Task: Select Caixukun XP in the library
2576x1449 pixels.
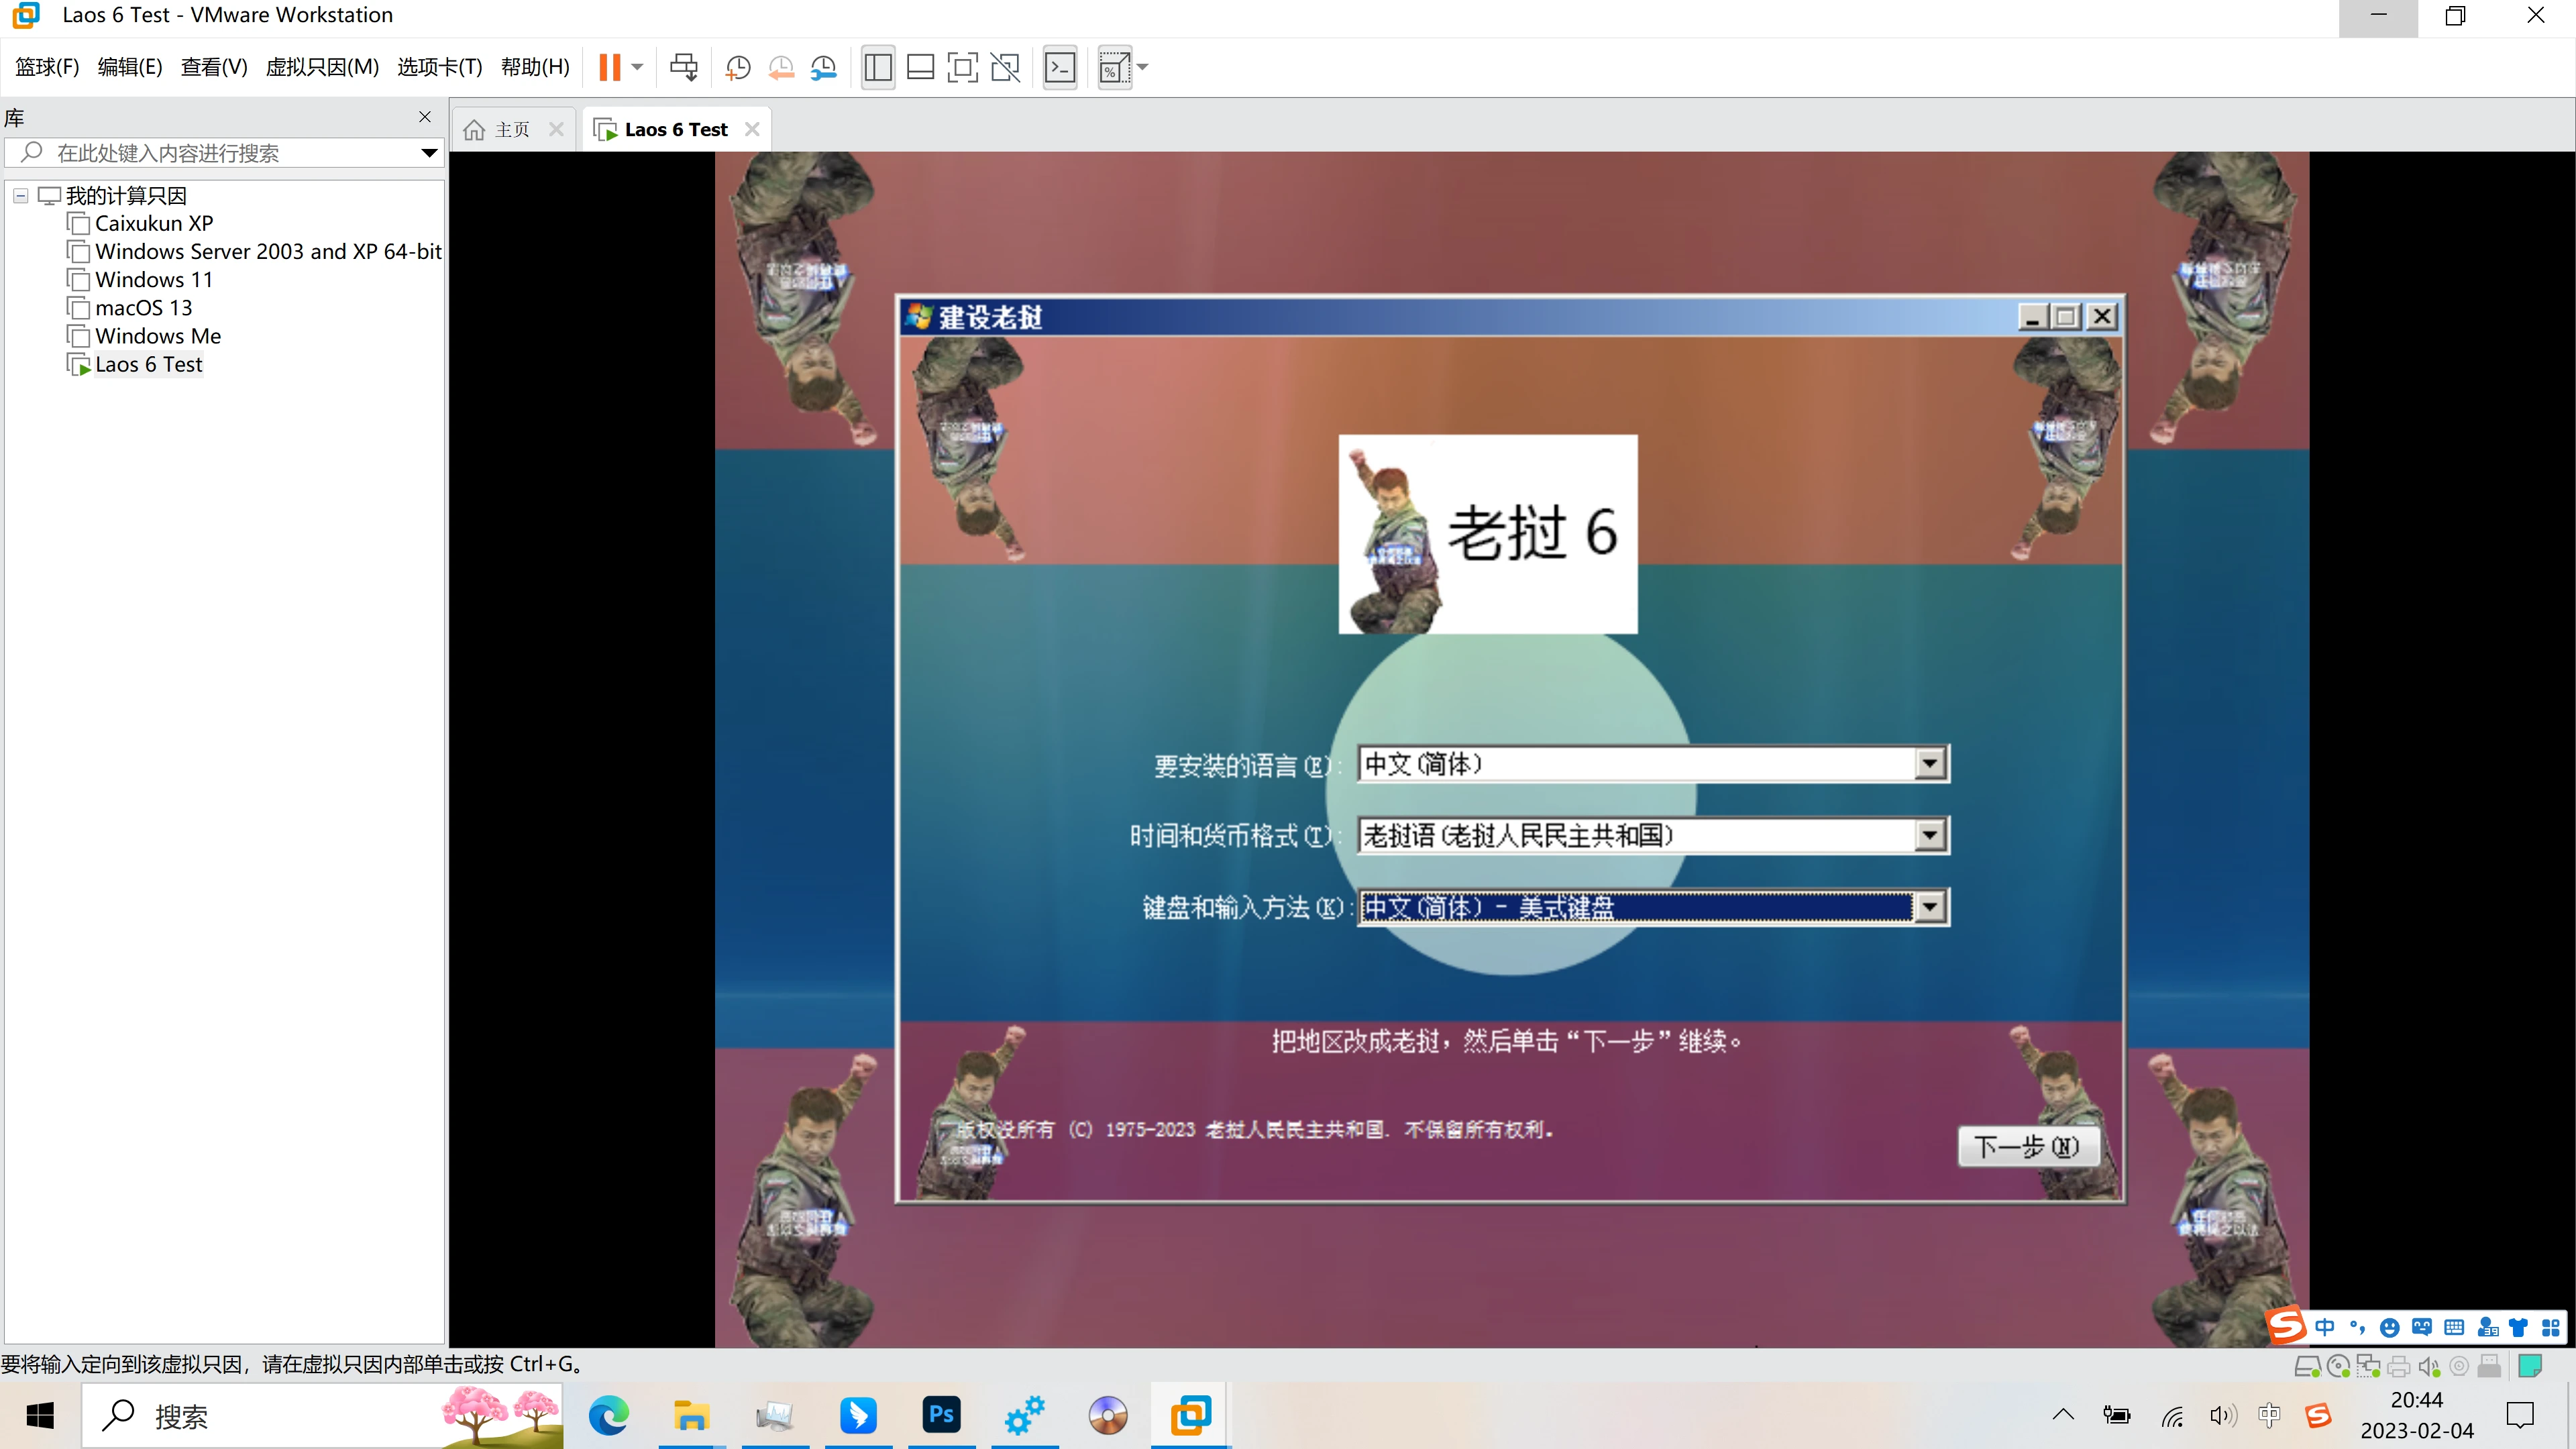Action: tap(154, 223)
